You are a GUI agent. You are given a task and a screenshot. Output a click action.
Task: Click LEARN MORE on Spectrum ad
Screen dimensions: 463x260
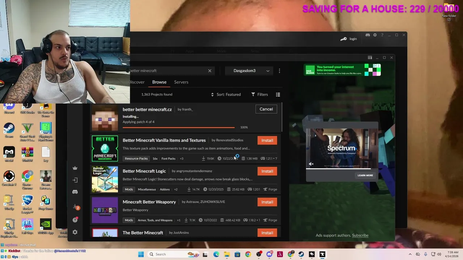[x=365, y=175]
